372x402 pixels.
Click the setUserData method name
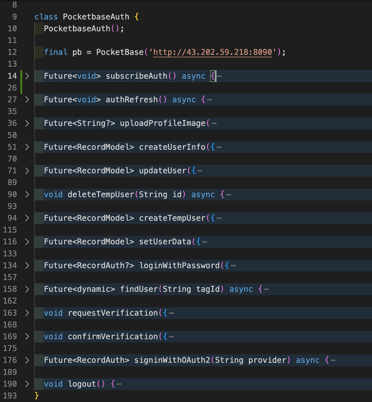pos(165,242)
